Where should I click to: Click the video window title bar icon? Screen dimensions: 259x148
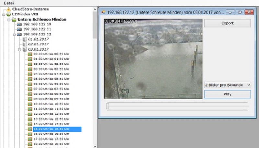click(103, 12)
